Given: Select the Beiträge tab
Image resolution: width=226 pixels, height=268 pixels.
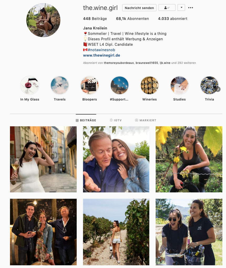Looking at the screenshot, I should 86,120.
